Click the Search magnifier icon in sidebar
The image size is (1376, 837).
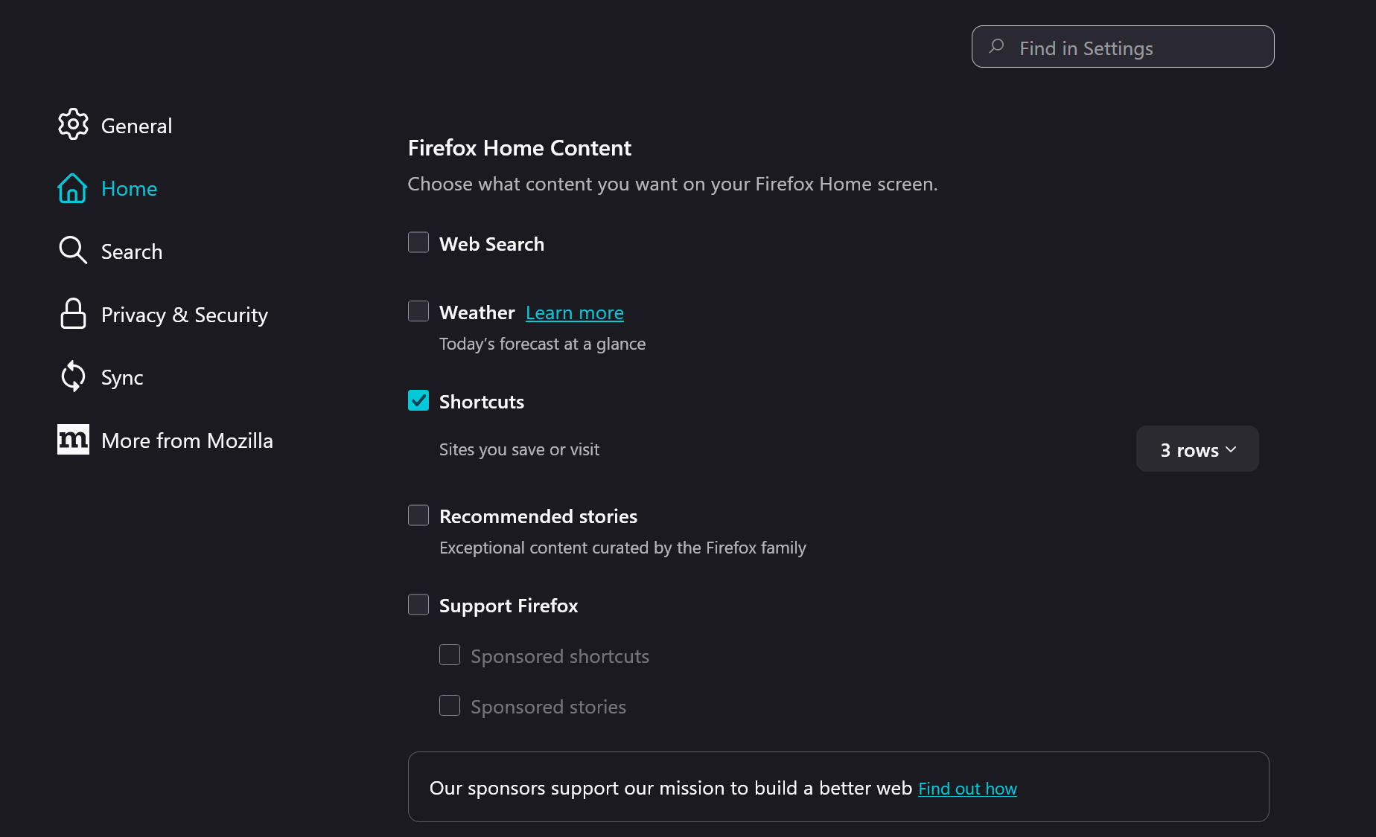click(x=73, y=251)
